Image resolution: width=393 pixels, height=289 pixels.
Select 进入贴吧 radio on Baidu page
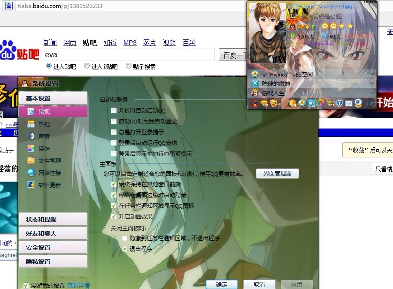49,66
